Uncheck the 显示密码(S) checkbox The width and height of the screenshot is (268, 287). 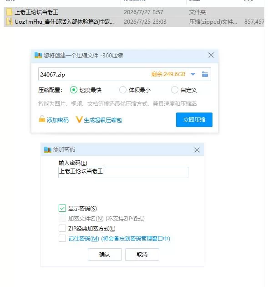[62, 208]
